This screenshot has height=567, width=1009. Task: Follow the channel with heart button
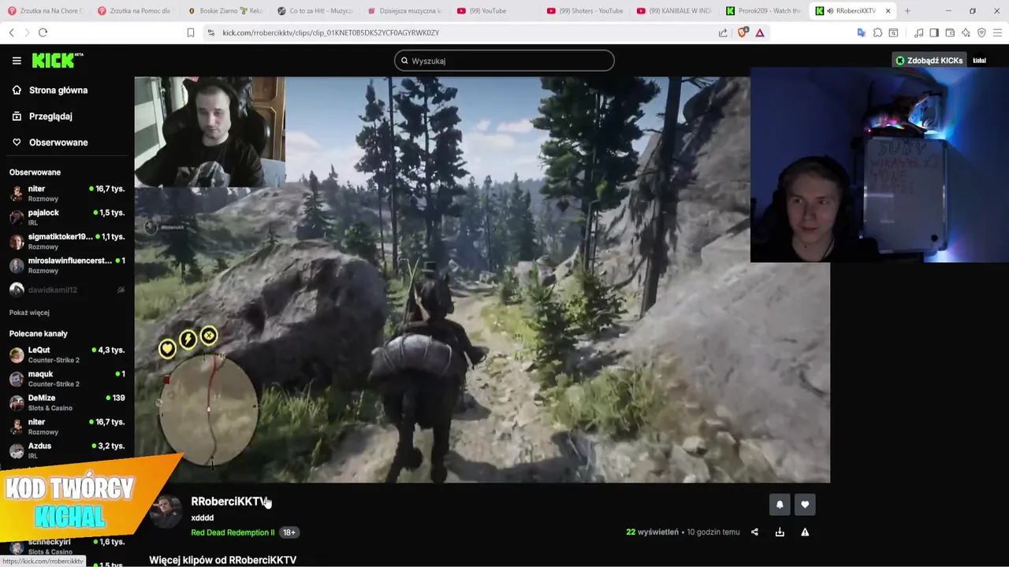pos(805,505)
